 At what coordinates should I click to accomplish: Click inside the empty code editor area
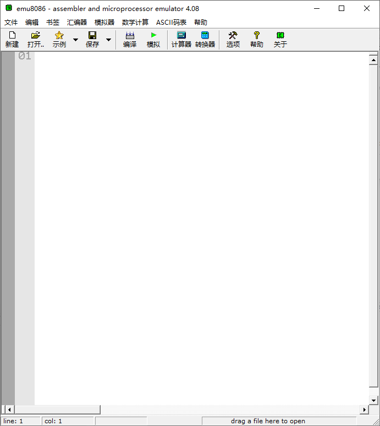(x=201, y=228)
